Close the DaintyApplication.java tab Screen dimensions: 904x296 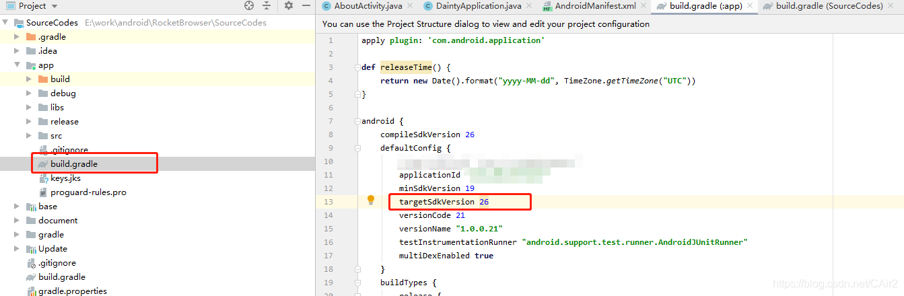[530, 6]
